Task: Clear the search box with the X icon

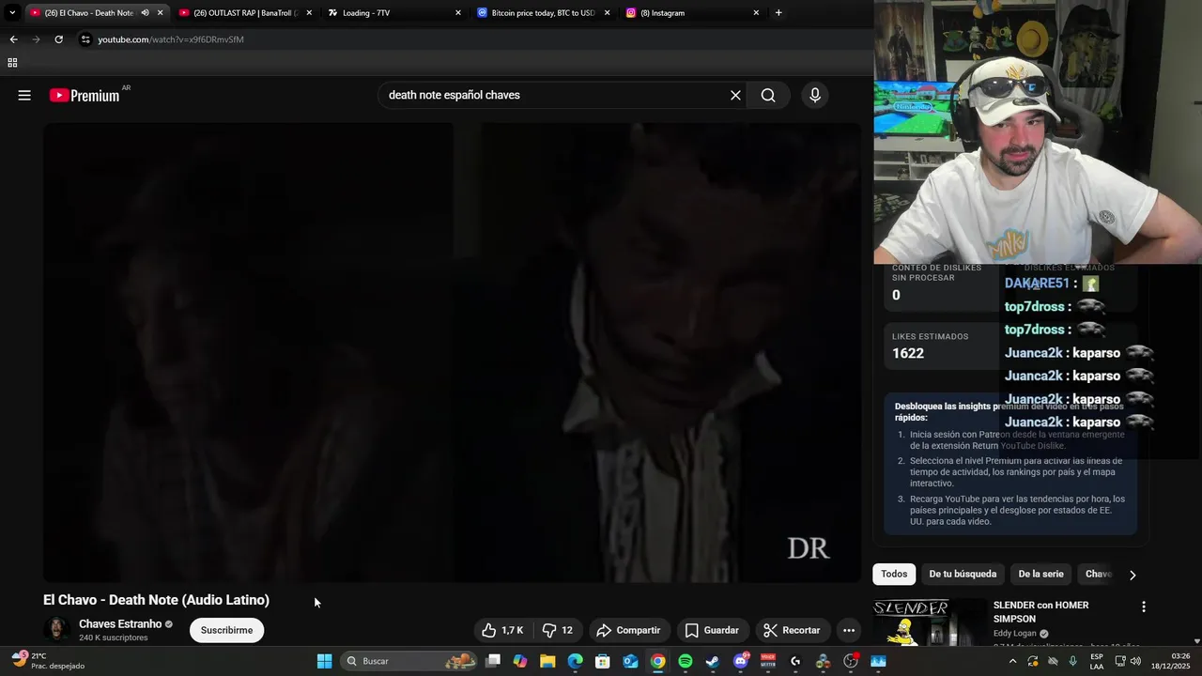Action: [x=735, y=95]
